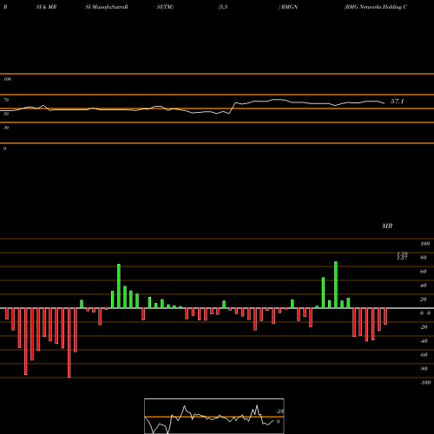Click the 50 level label on RSI axis
The height and width of the screenshot is (434, 434).
6,114
